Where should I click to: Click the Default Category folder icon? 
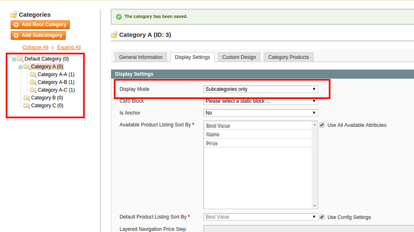pos(20,59)
